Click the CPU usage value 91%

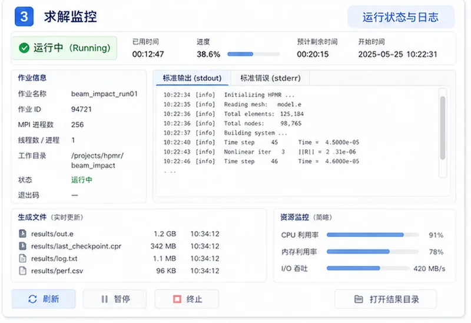[436, 235]
